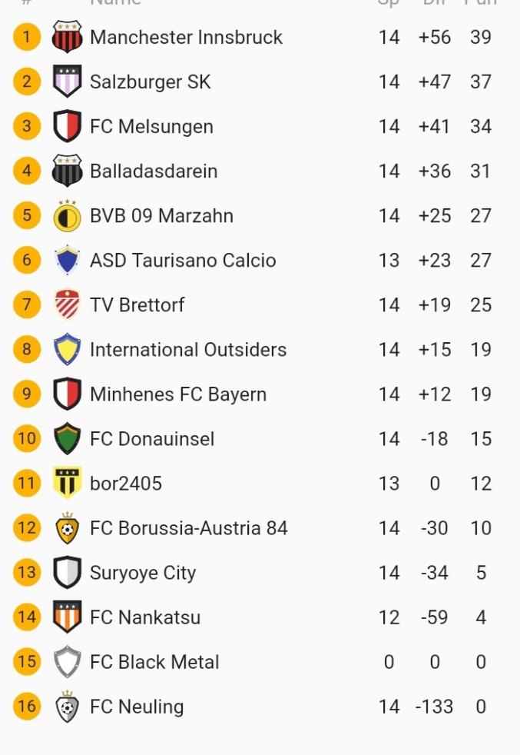The width and height of the screenshot is (520, 755).
Task: Click the International Outsiders yellow shield crest
Action: coord(68,350)
